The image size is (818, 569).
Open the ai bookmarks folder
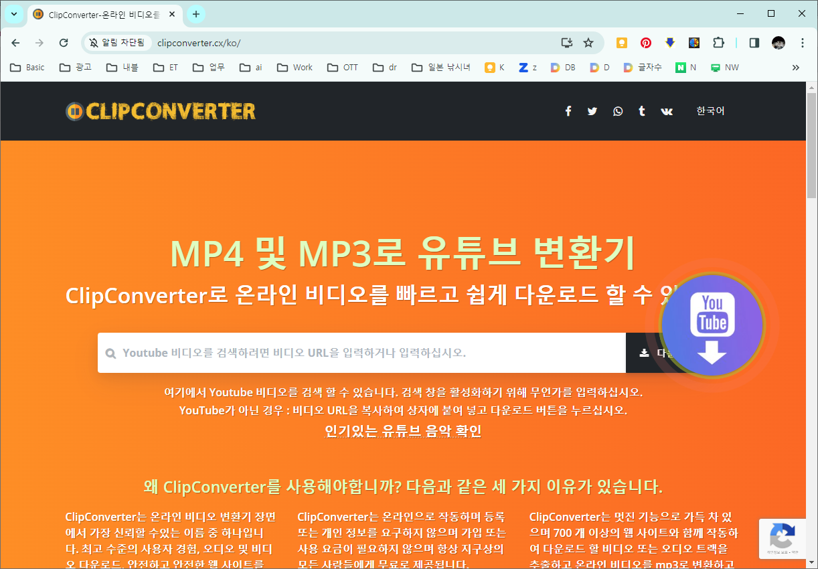pos(251,68)
